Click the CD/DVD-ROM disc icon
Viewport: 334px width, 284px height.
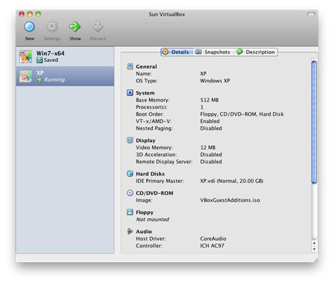pyautogui.click(x=130, y=193)
